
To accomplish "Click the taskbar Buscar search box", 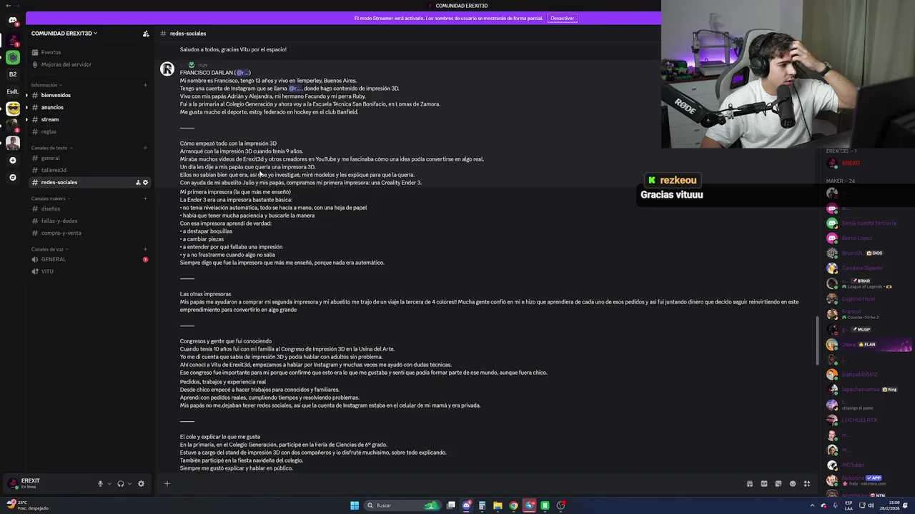I will [403, 505].
